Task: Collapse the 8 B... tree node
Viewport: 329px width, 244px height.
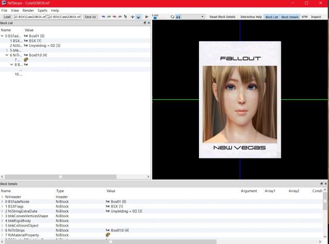Action: (12, 65)
